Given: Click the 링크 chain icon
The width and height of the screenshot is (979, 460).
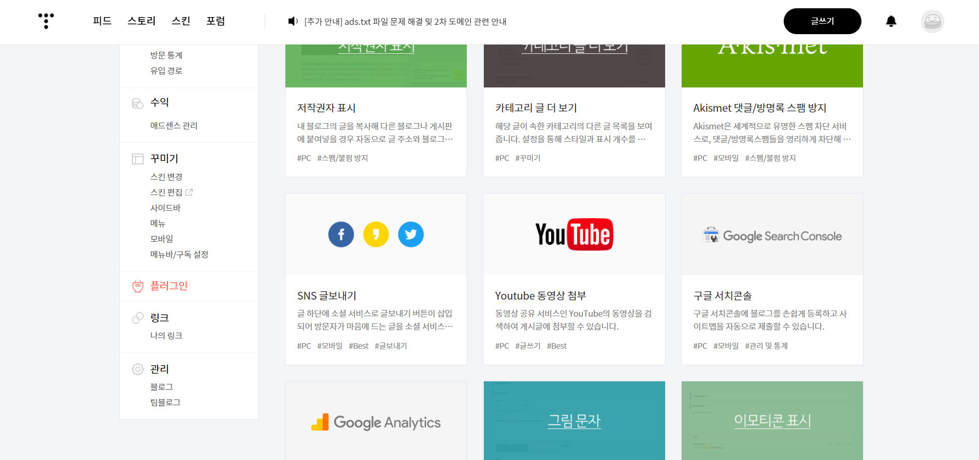Looking at the screenshot, I should pos(138,318).
